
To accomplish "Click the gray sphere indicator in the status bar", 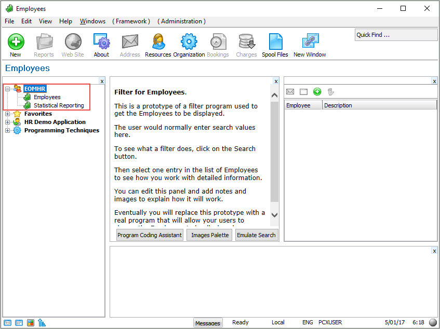I will coord(433,323).
